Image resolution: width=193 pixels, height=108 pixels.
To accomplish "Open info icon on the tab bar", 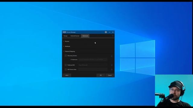I will click(x=112, y=36).
